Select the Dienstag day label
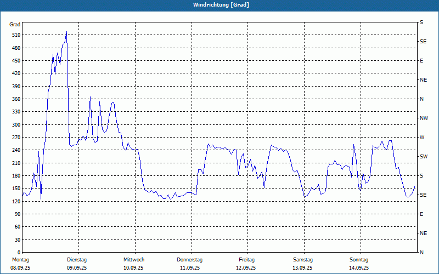Screen dimensions: 439x274 77,259
